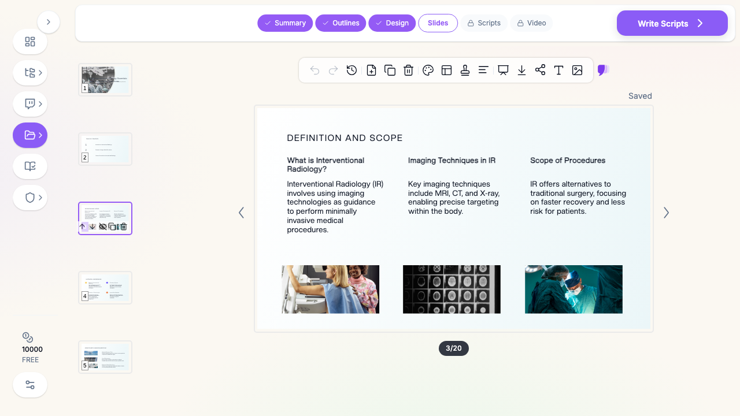Image resolution: width=740 pixels, height=416 pixels.
Task: Click paragraph starting 'IR offers alternatives'
Action: (578, 198)
